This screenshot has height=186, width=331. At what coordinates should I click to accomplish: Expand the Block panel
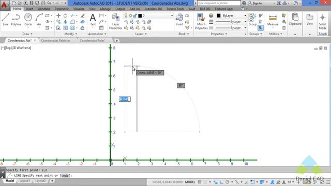pos(184,34)
